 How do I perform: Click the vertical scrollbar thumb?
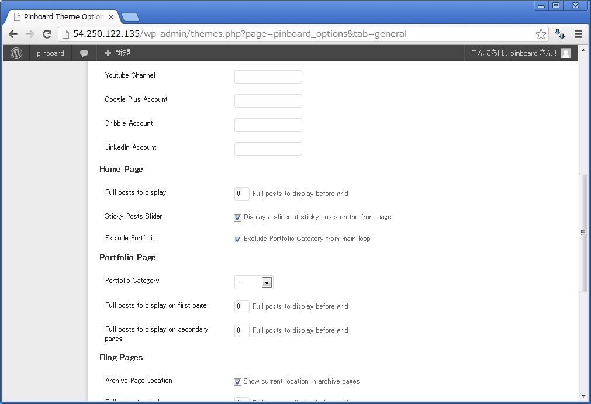pos(583,233)
